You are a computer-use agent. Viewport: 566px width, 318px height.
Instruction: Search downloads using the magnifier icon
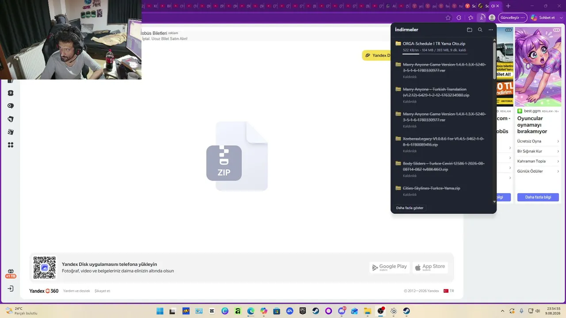[x=480, y=30]
